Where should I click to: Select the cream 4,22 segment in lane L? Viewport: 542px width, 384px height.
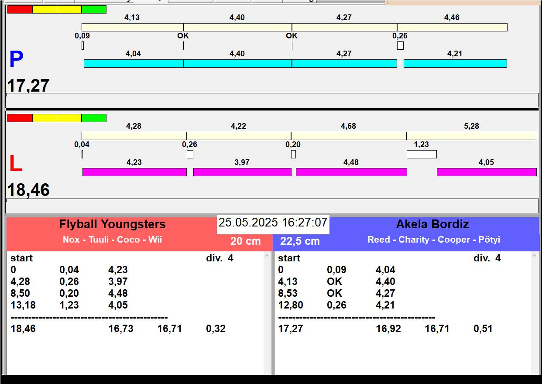tap(239, 136)
